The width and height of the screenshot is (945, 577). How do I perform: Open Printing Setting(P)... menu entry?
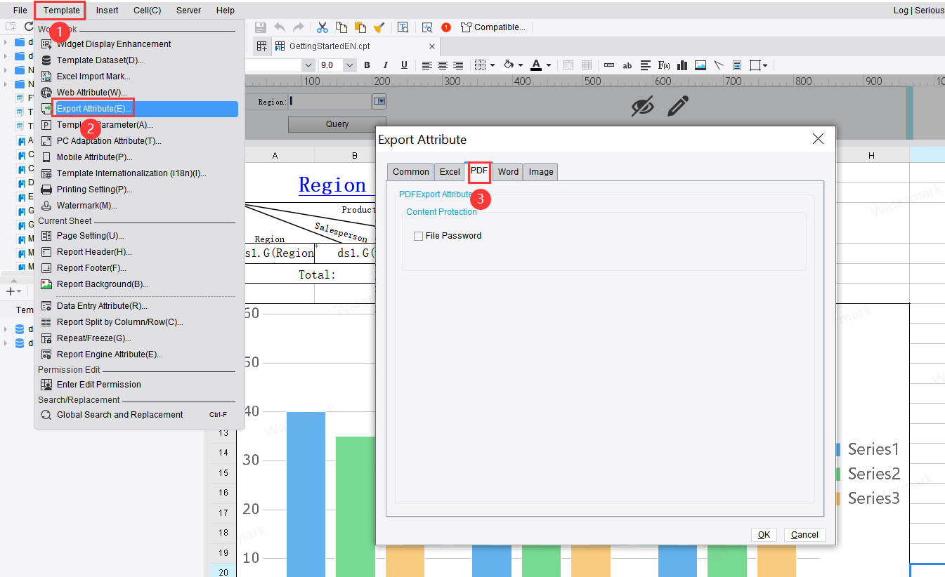click(138, 190)
